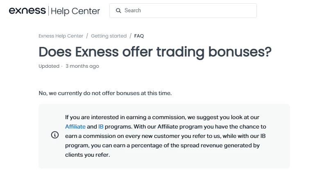Focus the Search input field
Image resolution: width=317 pixels, height=173 pixels.
[183, 11]
